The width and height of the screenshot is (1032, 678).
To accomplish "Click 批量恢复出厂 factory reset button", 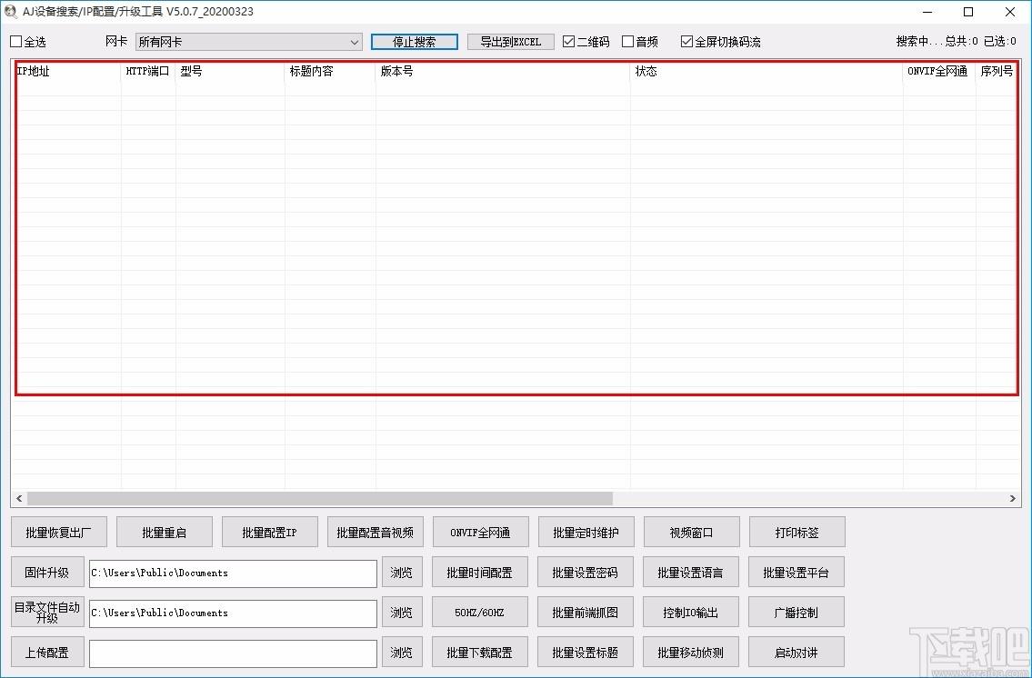I will 58,532.
